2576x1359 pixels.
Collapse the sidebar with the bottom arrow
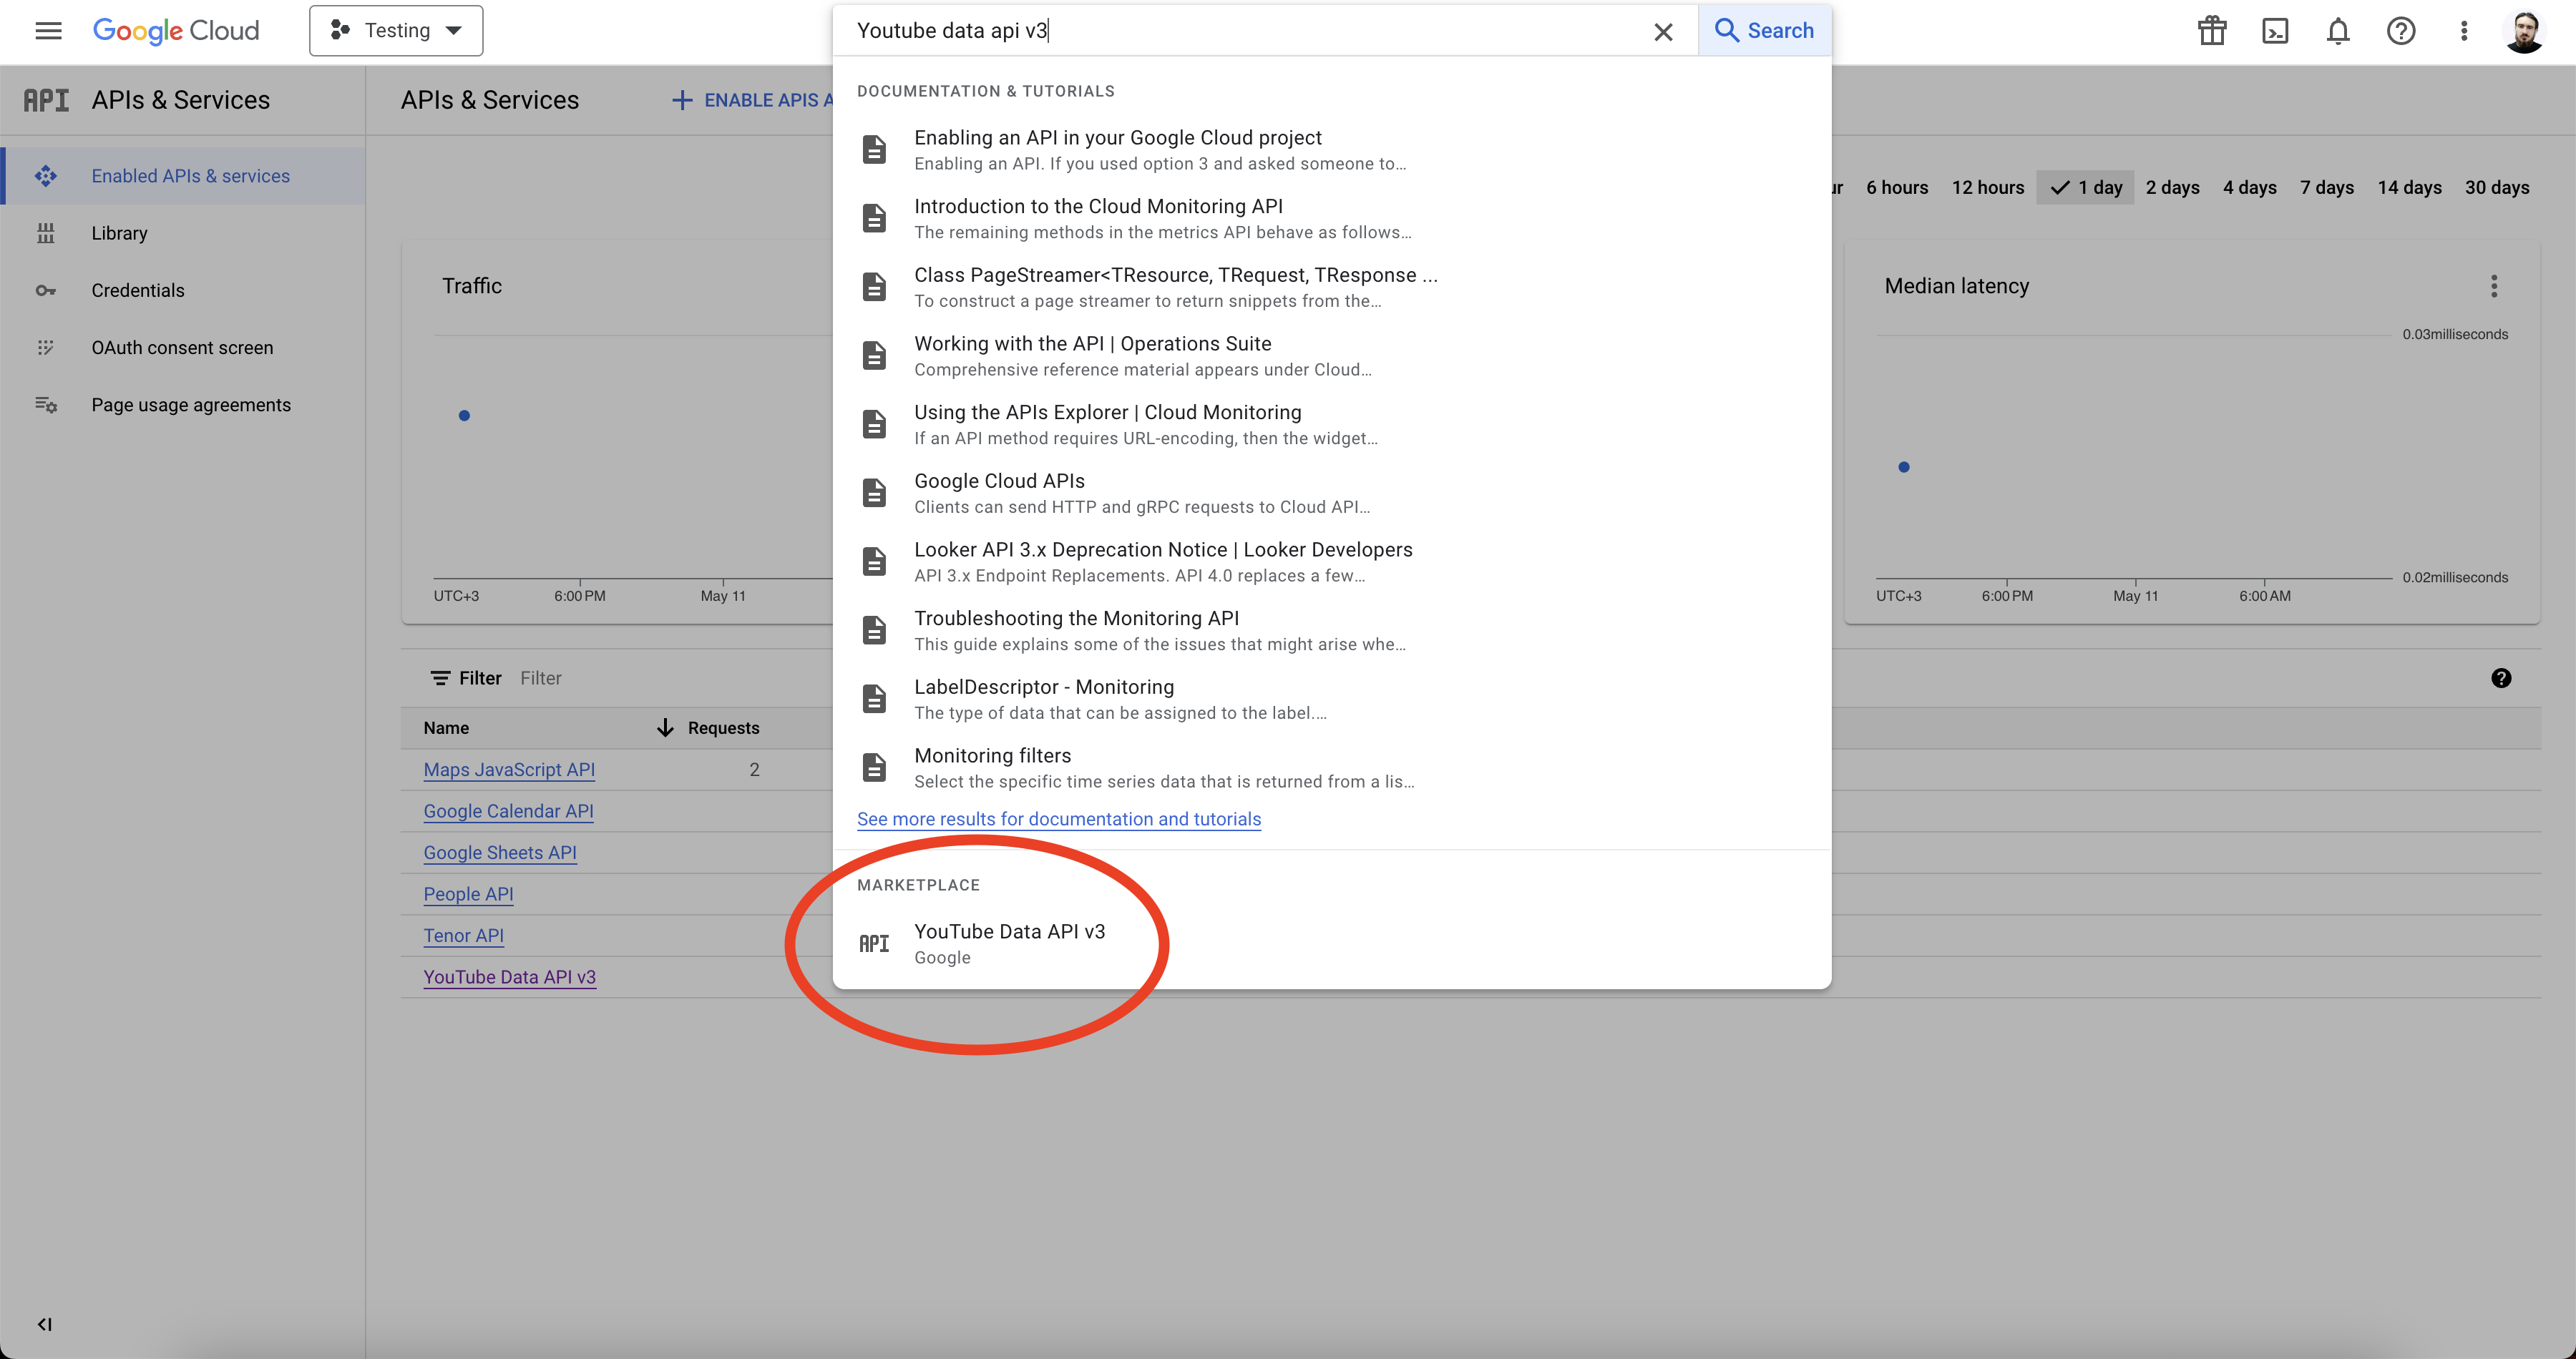click(x=45, y=1324)
